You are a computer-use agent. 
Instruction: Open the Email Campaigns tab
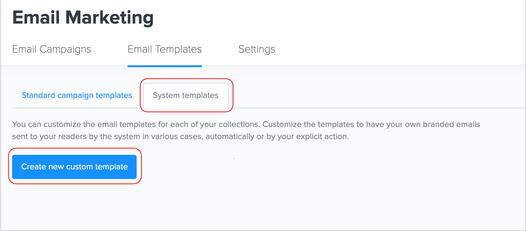(x=52, y=49)
